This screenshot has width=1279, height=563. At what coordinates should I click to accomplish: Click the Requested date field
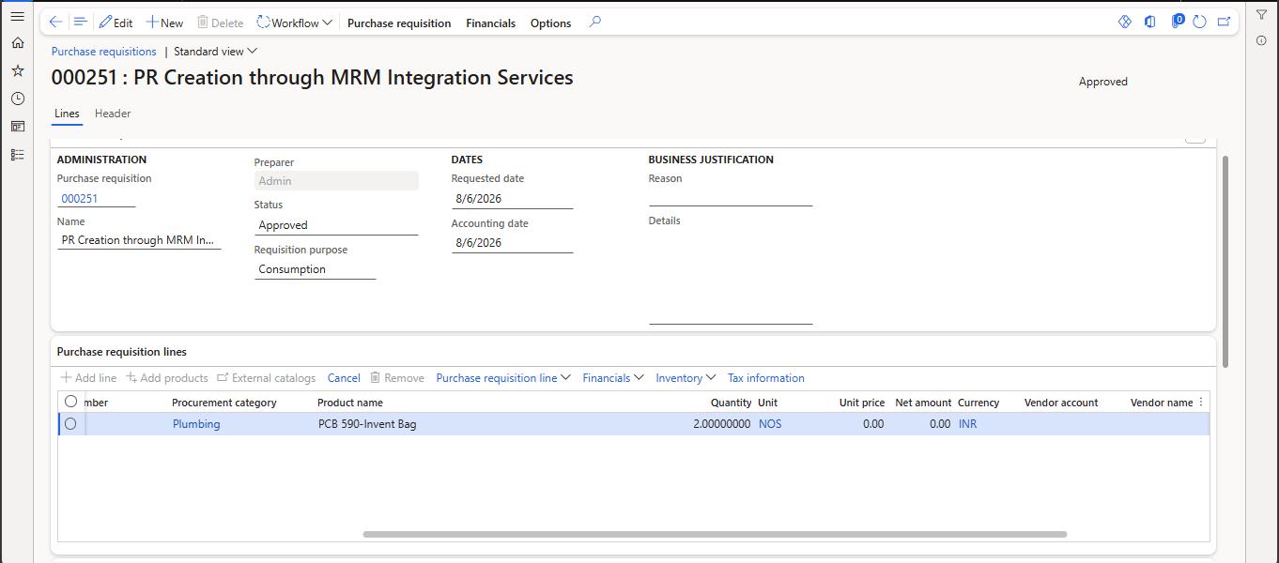click(x=512, y=199)
